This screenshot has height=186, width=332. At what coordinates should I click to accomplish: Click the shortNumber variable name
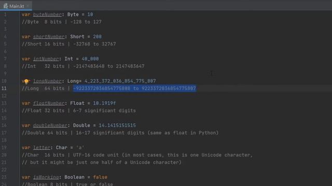pos(49,37)
